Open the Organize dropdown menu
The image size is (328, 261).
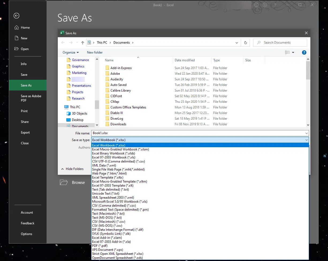coord(71,52)
